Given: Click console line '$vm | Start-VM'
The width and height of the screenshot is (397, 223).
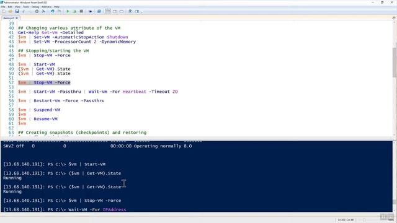Looking at the screenshot, I should tap(87, 164).
